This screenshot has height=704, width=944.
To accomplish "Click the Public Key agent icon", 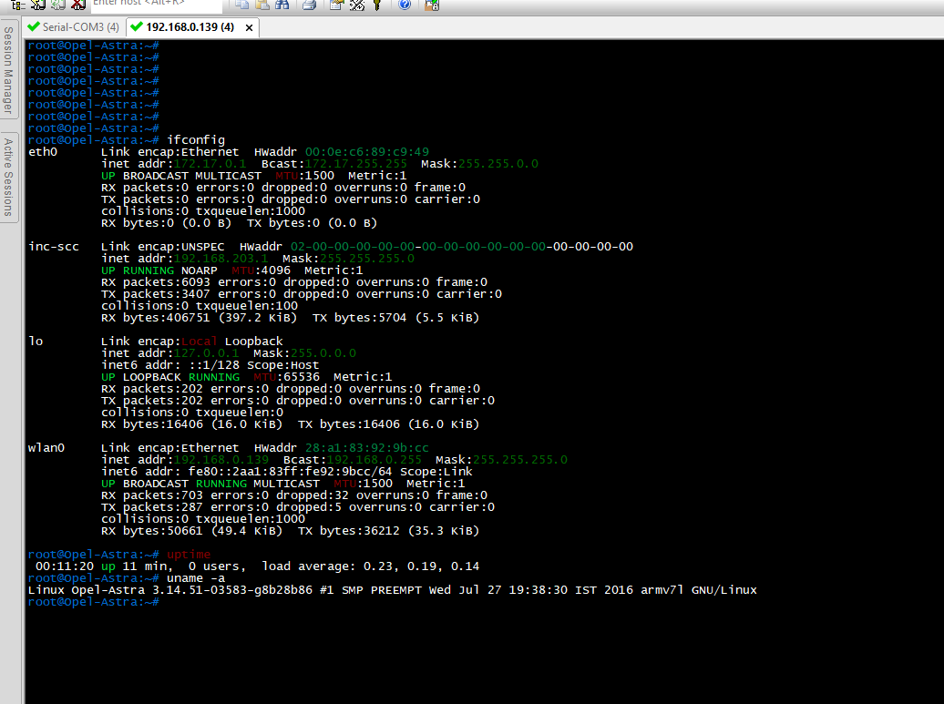I will tap(377, 5).
